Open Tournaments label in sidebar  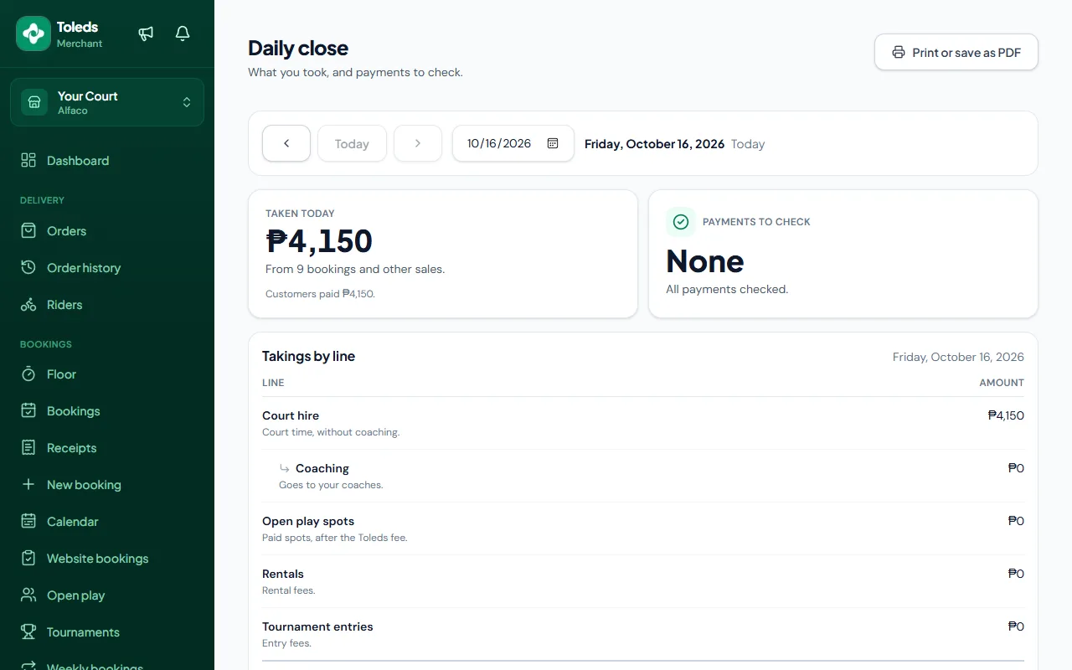[x=83, y=632]
